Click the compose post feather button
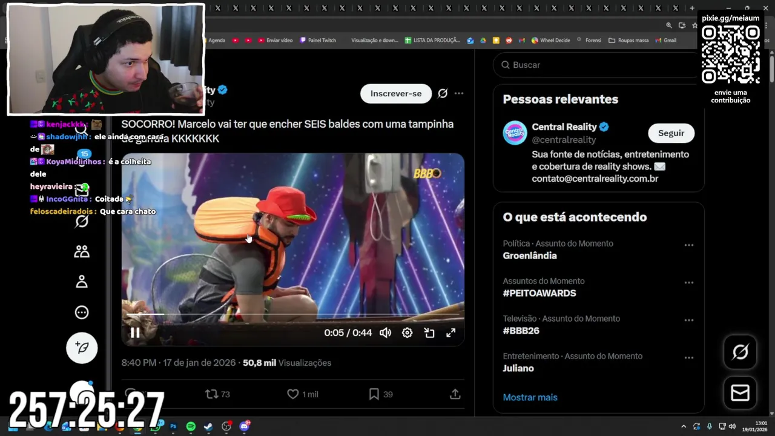Viewport: 775px width, 436px height. (82, 348)
